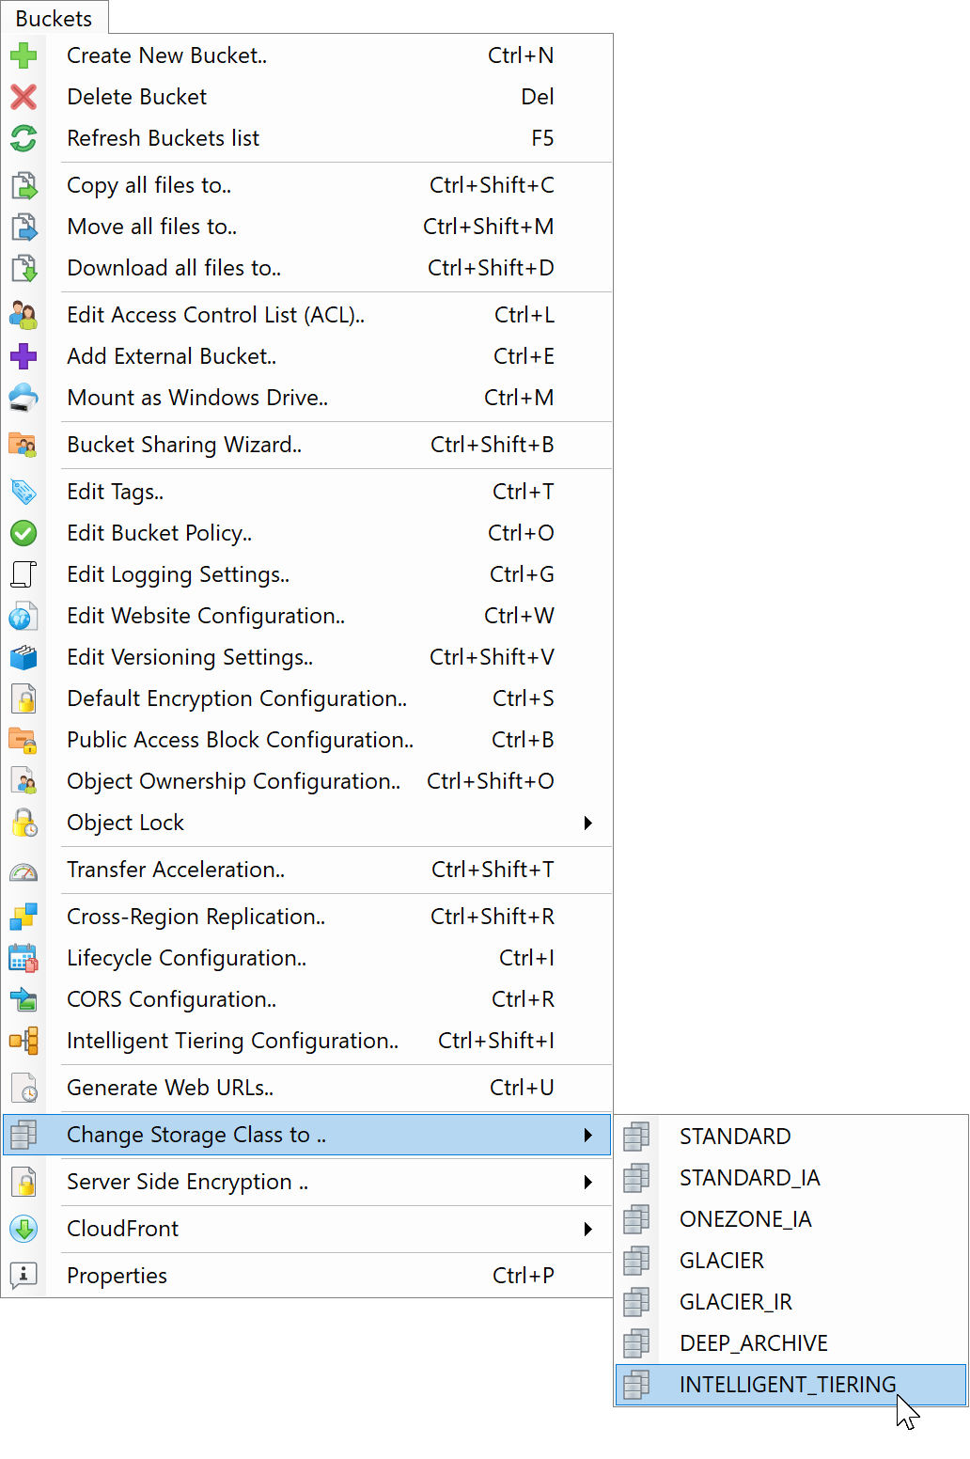
Task: Expand the Change Storage Class to arrow
Action: (x=588, y=1135)
